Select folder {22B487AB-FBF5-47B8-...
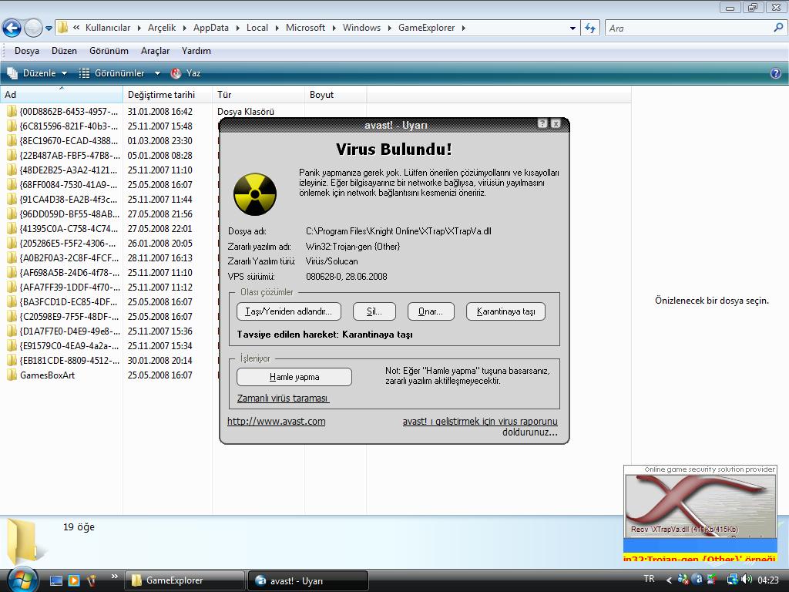 (63, 156)
